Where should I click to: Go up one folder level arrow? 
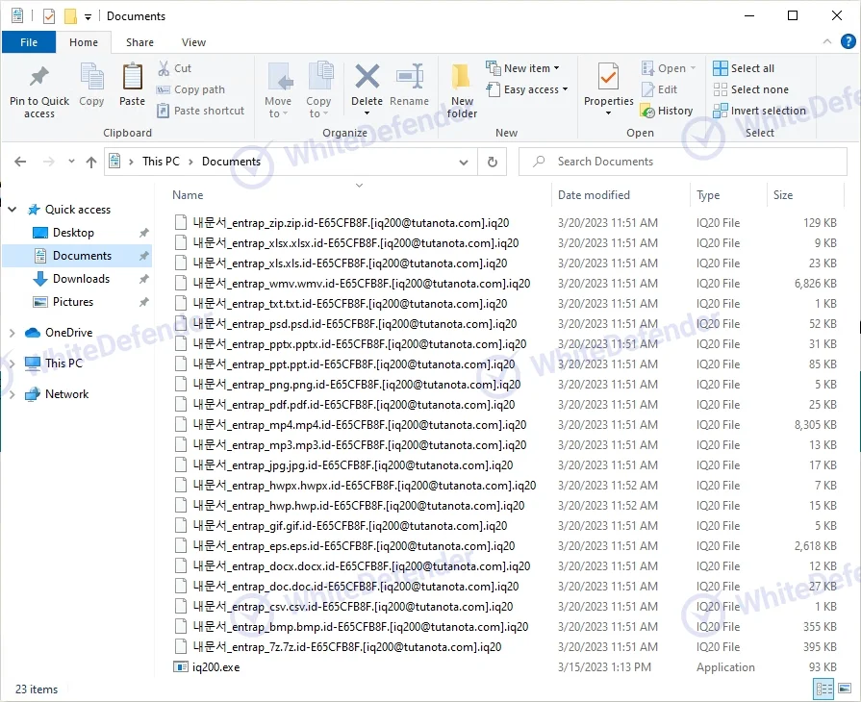(91, 162)
